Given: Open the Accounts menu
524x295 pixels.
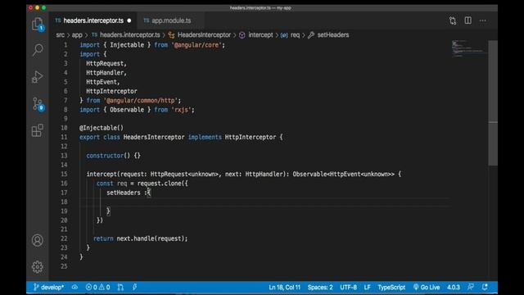Looking at the screenshot, I should tap(38, 240).
